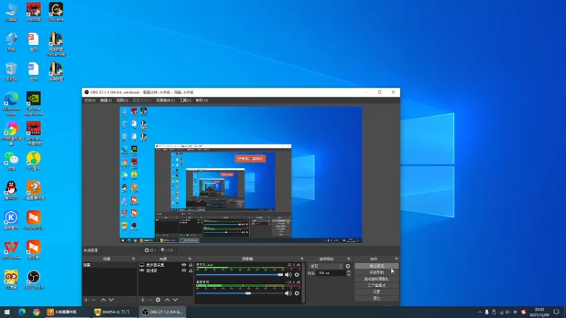This screenshot has height=318, width=566.
Task: Open OBS Studio desktop shortcut
Action: click(33, 280)
